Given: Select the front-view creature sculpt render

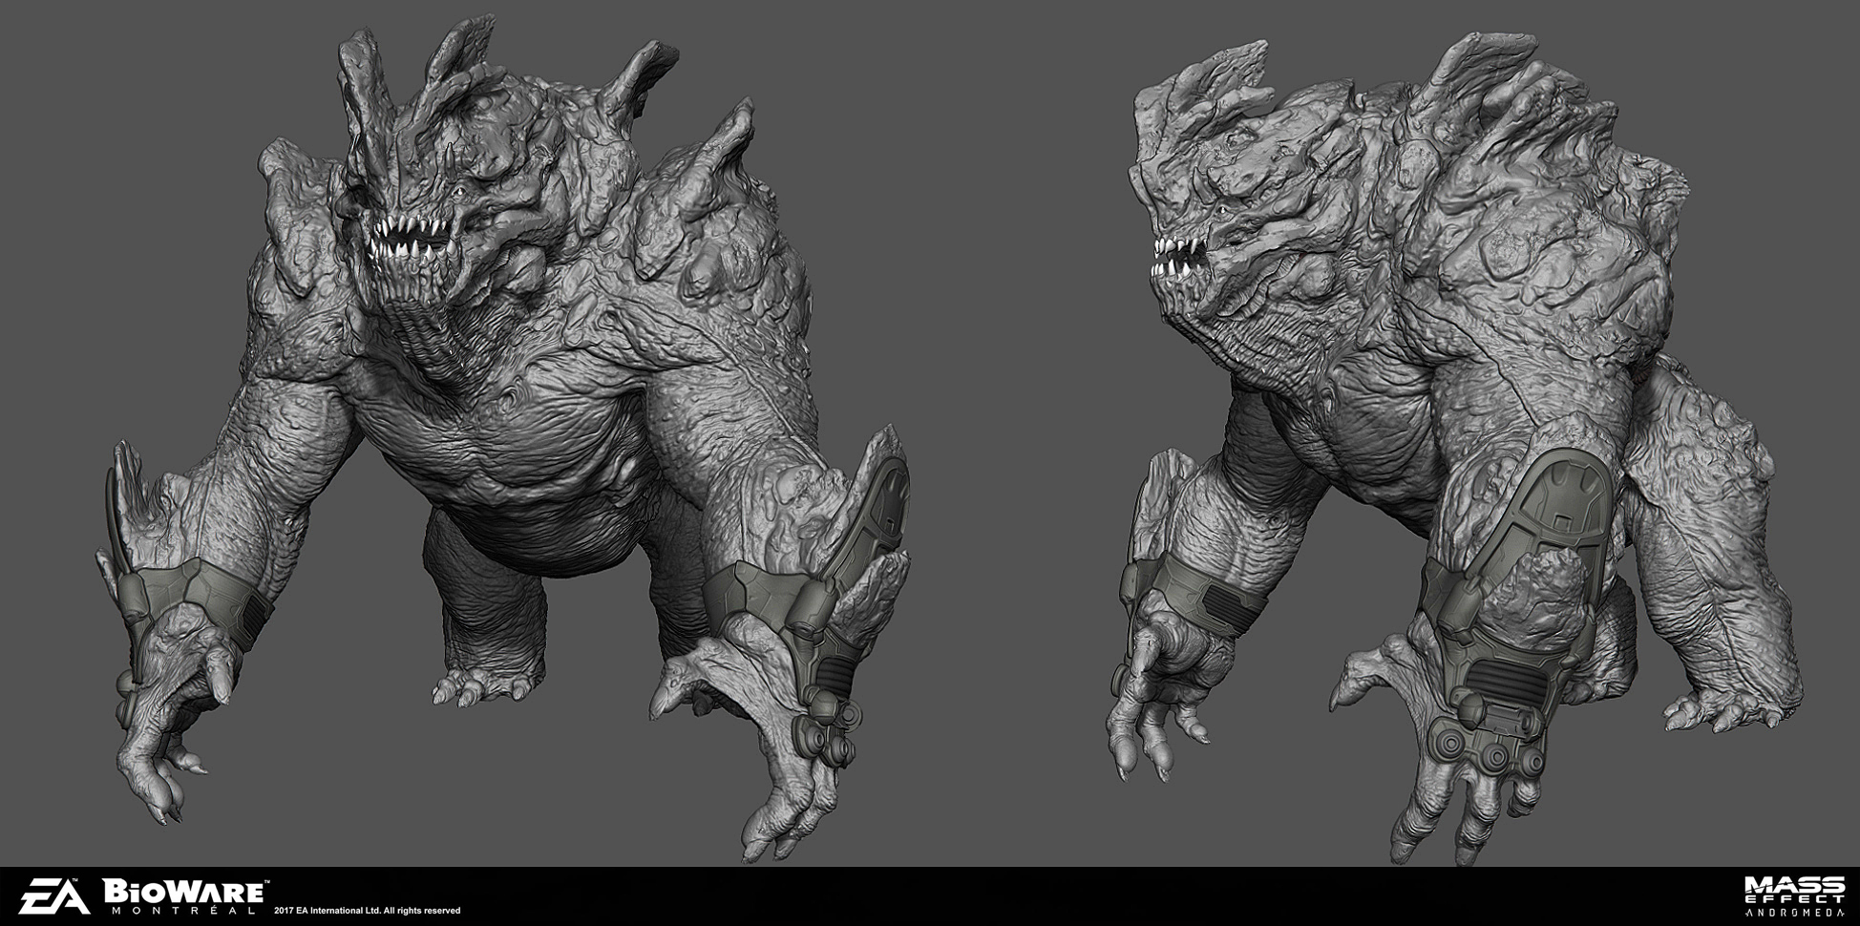Looking at the screenshot, I should coord(503,440).
